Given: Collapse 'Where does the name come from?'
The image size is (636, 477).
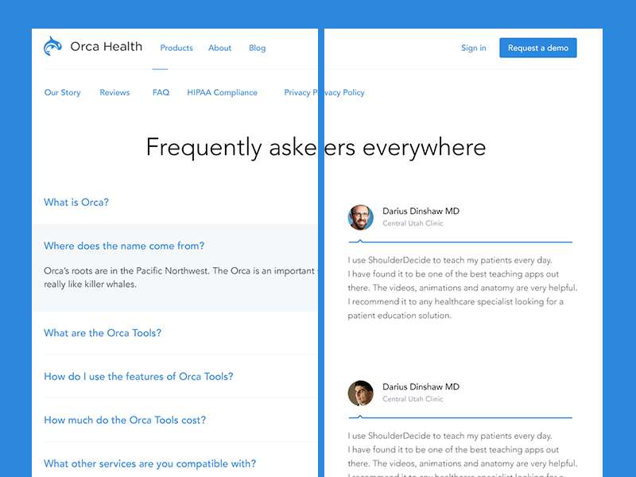Looking at the screenshot, I should point(124,246).
